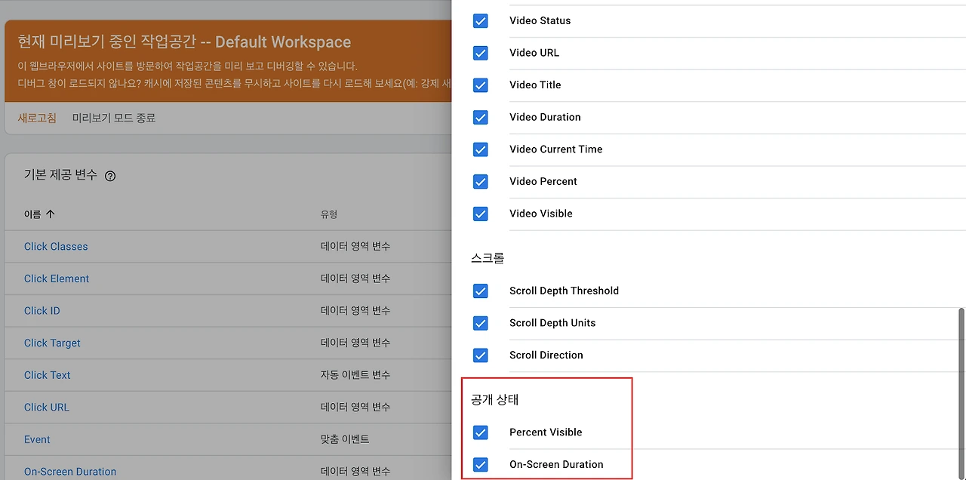The height and width of the screenshot is (480, 966).
Task: Open the Click Classes variable
Action: 56,247
